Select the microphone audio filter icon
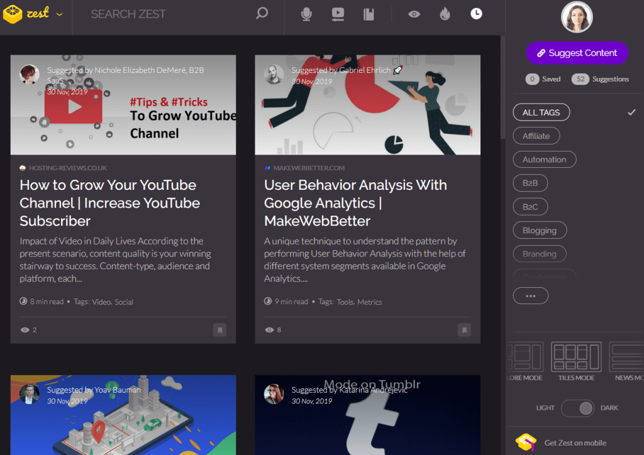Screen dimensions: 644x455 [x=306, y=14]
